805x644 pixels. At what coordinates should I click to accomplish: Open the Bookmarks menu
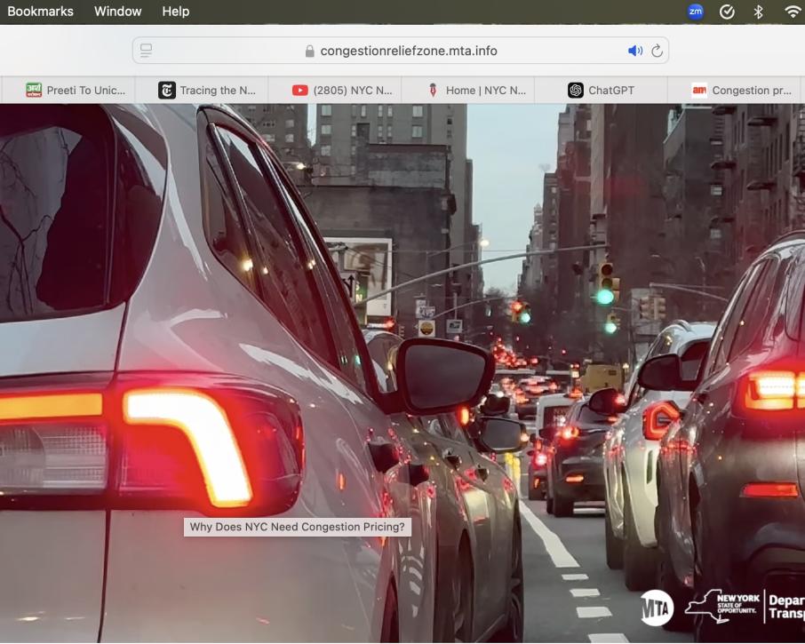(40, 12)
